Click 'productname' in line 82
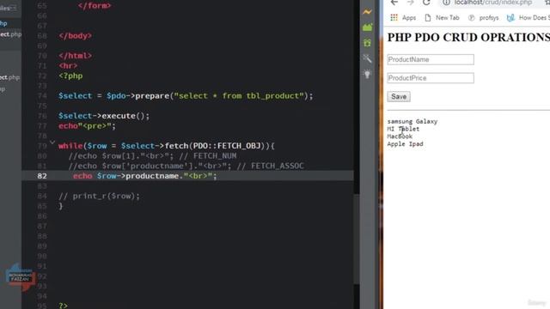 [x=152, y=176]
